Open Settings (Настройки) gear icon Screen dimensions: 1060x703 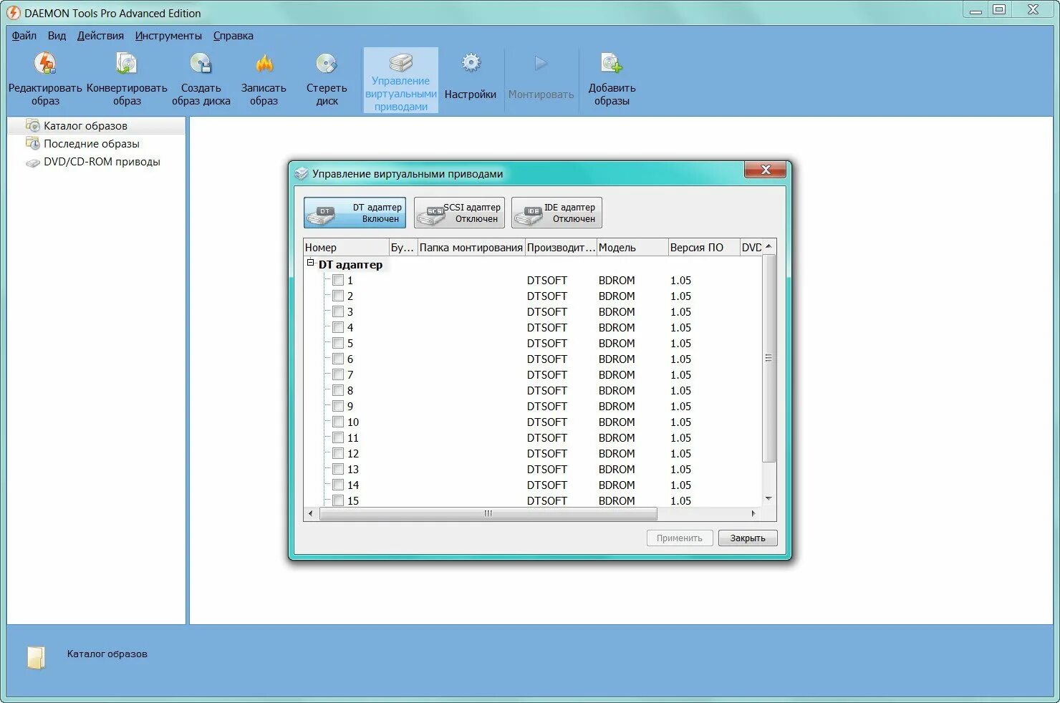pyautogui.click(x=471, y=63)
